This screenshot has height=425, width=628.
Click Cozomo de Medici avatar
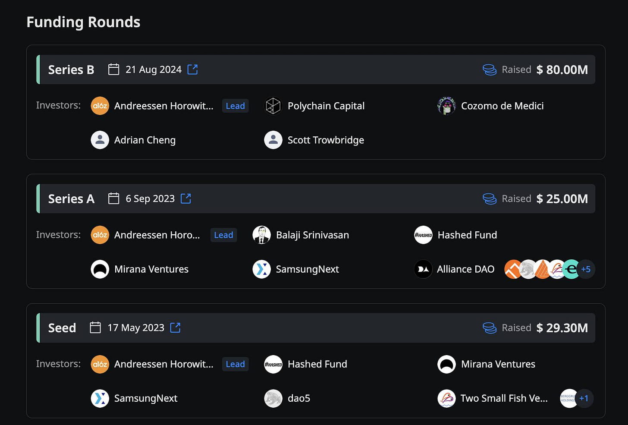pos(446,106)
